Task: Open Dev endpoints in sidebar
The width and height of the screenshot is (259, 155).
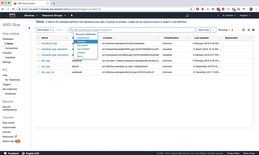Action: [10, 89]
